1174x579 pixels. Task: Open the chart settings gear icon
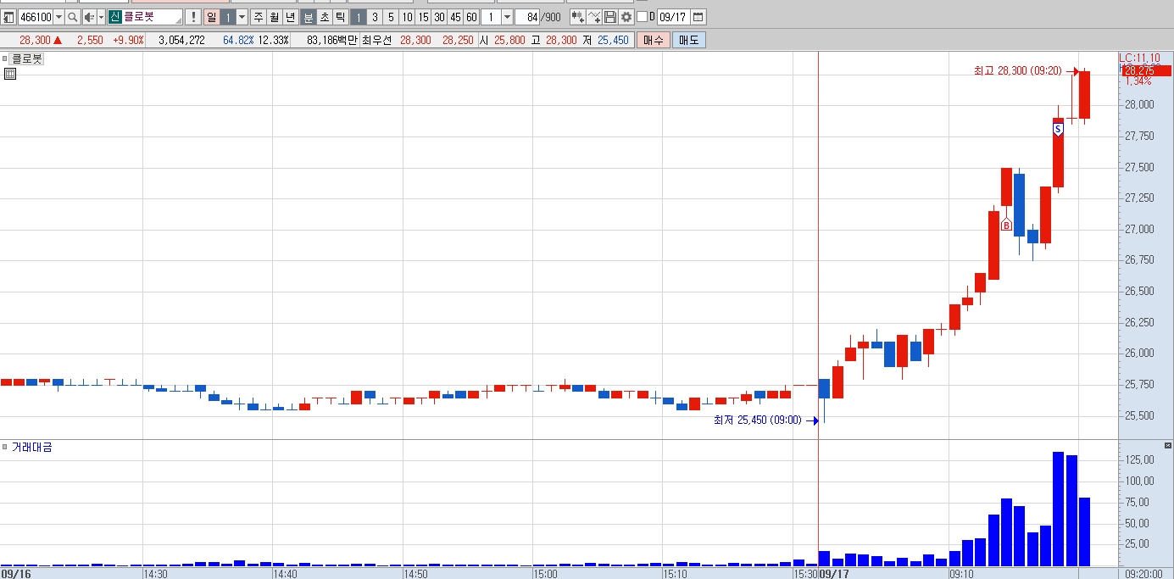click(x=626, y=17)
